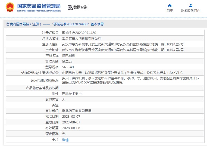Select model value SNS-40
This screenshot has height=146, width=207.
[x=68, y=67]
